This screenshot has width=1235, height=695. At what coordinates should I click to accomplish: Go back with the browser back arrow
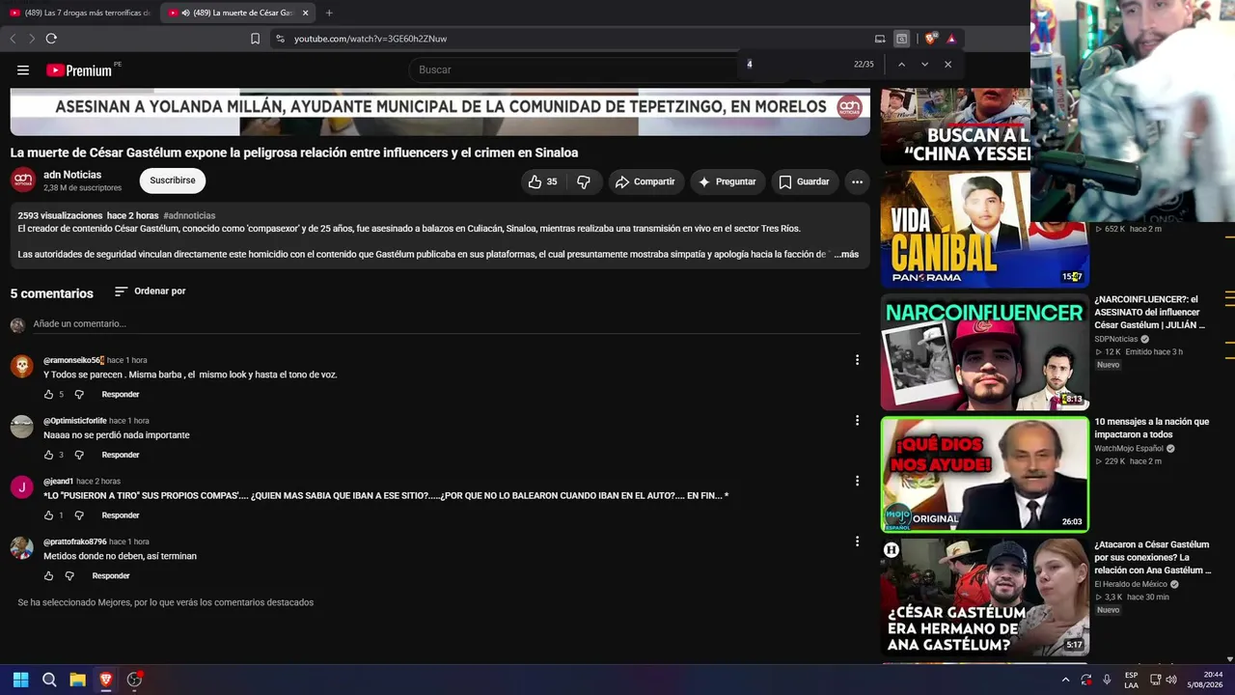tap(13, 39)
